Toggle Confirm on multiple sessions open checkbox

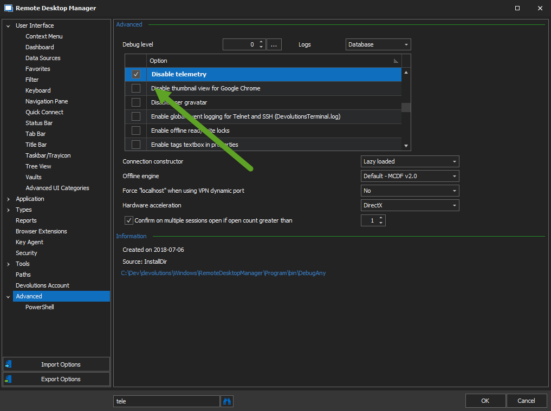click(x=129, y=220)
